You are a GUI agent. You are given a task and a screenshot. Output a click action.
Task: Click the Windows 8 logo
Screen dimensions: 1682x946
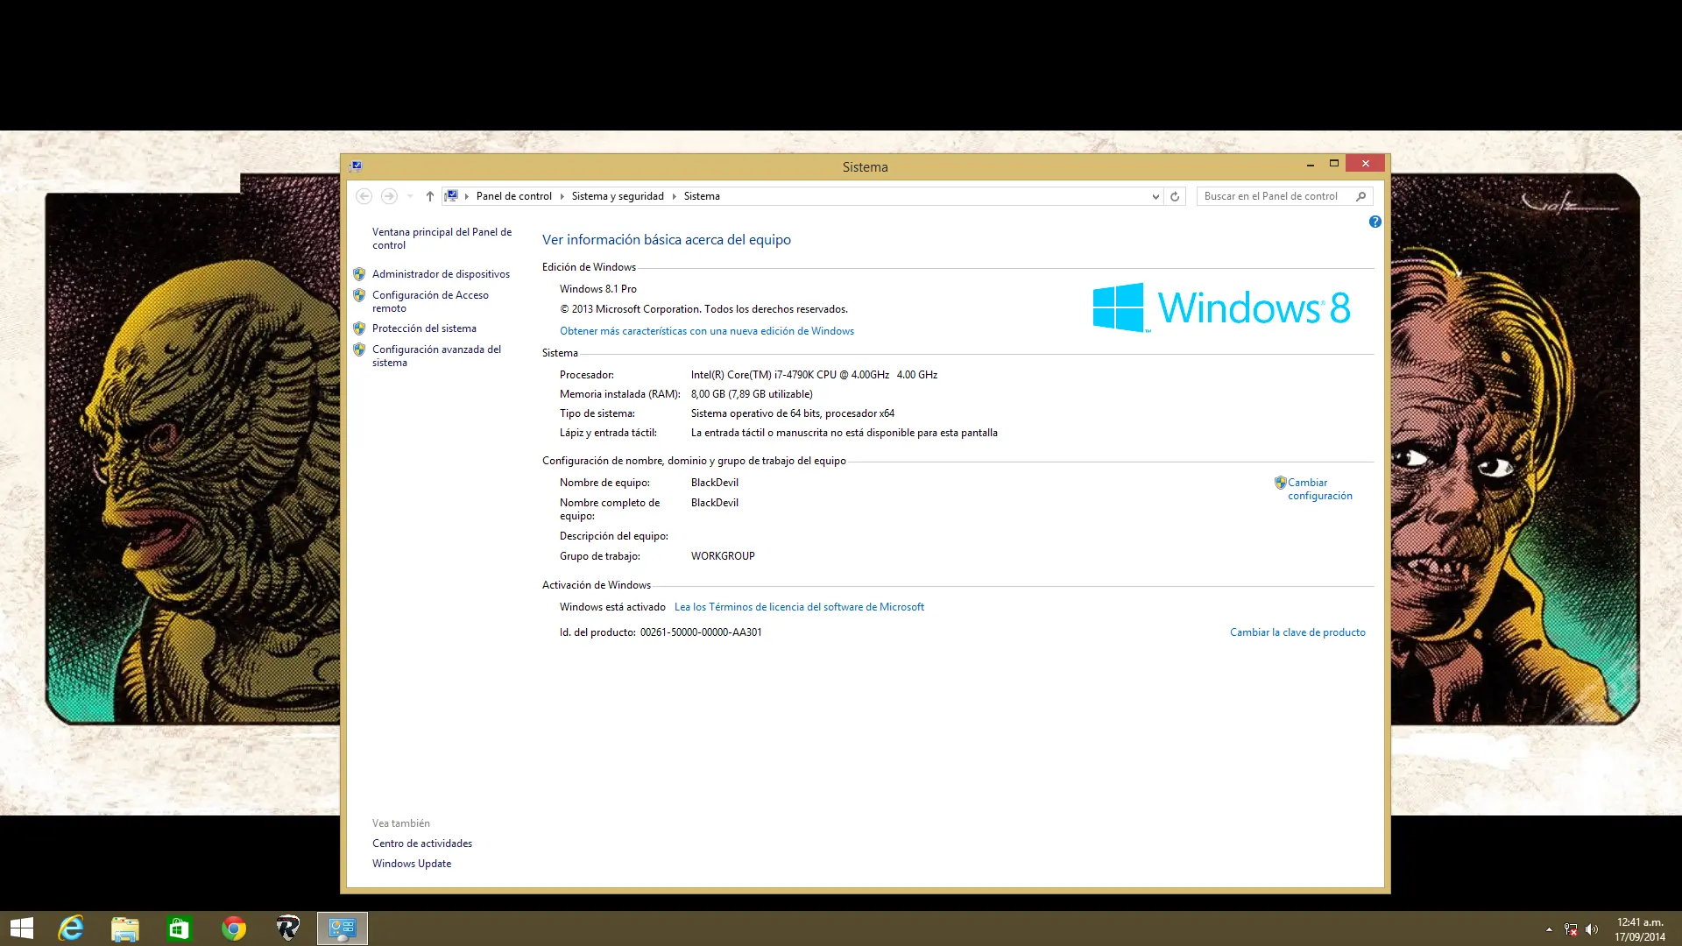(x=1221, y=307)
